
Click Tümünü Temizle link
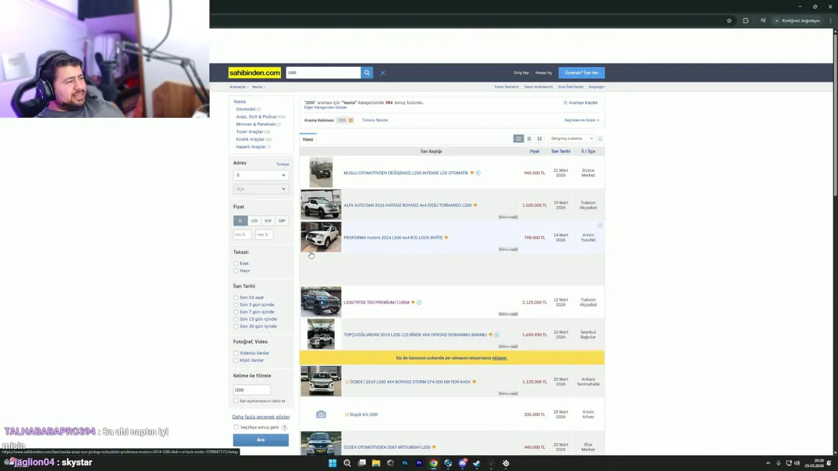[x=375, y=120]
